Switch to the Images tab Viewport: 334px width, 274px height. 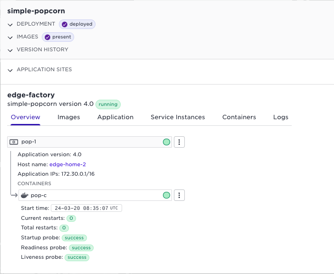click(69, 117)
